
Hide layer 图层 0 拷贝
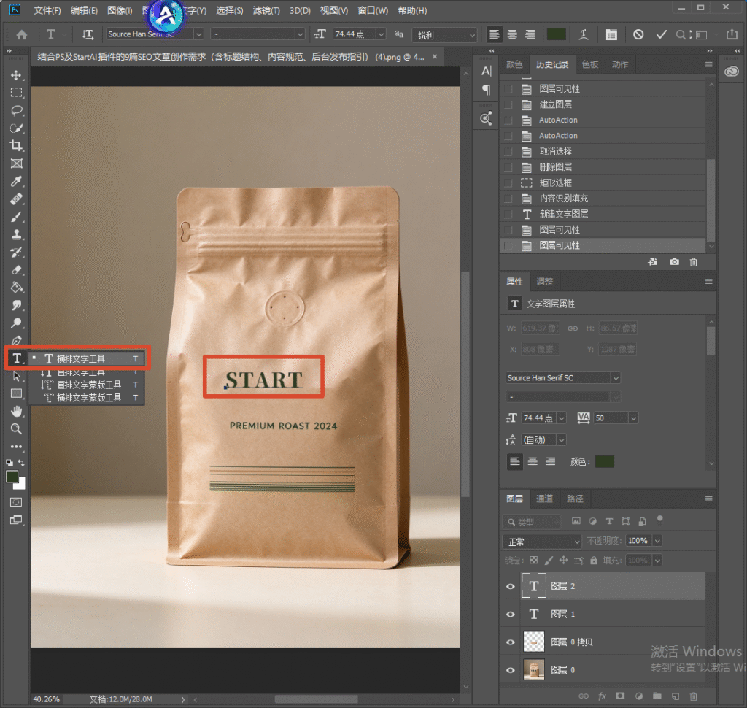(x=510, y=642)
